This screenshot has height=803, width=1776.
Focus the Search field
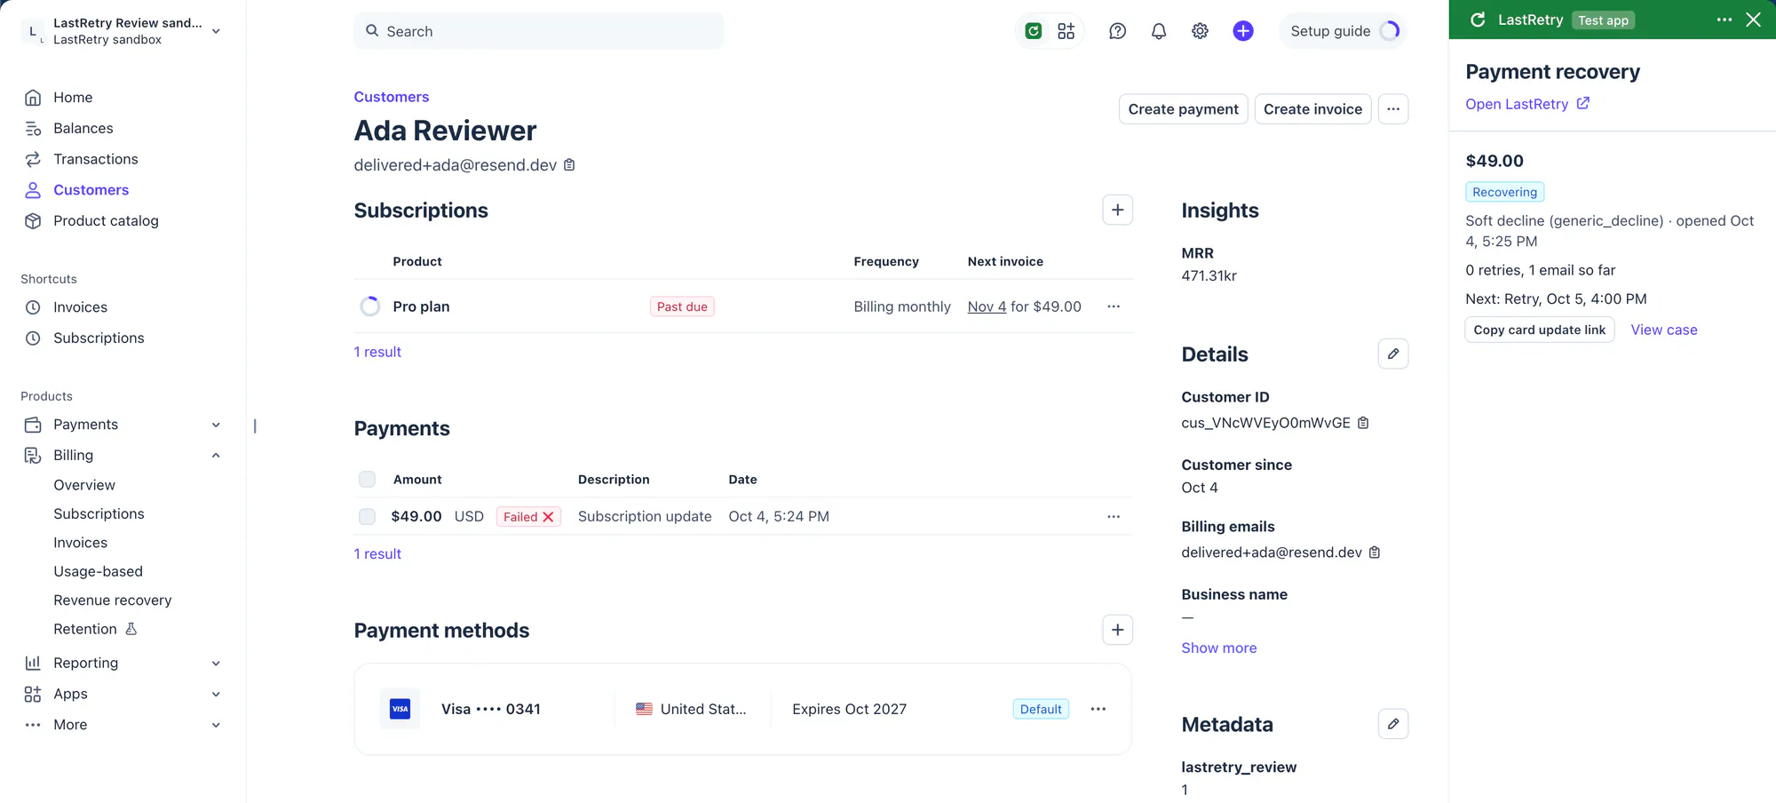[x=538, y=31]
